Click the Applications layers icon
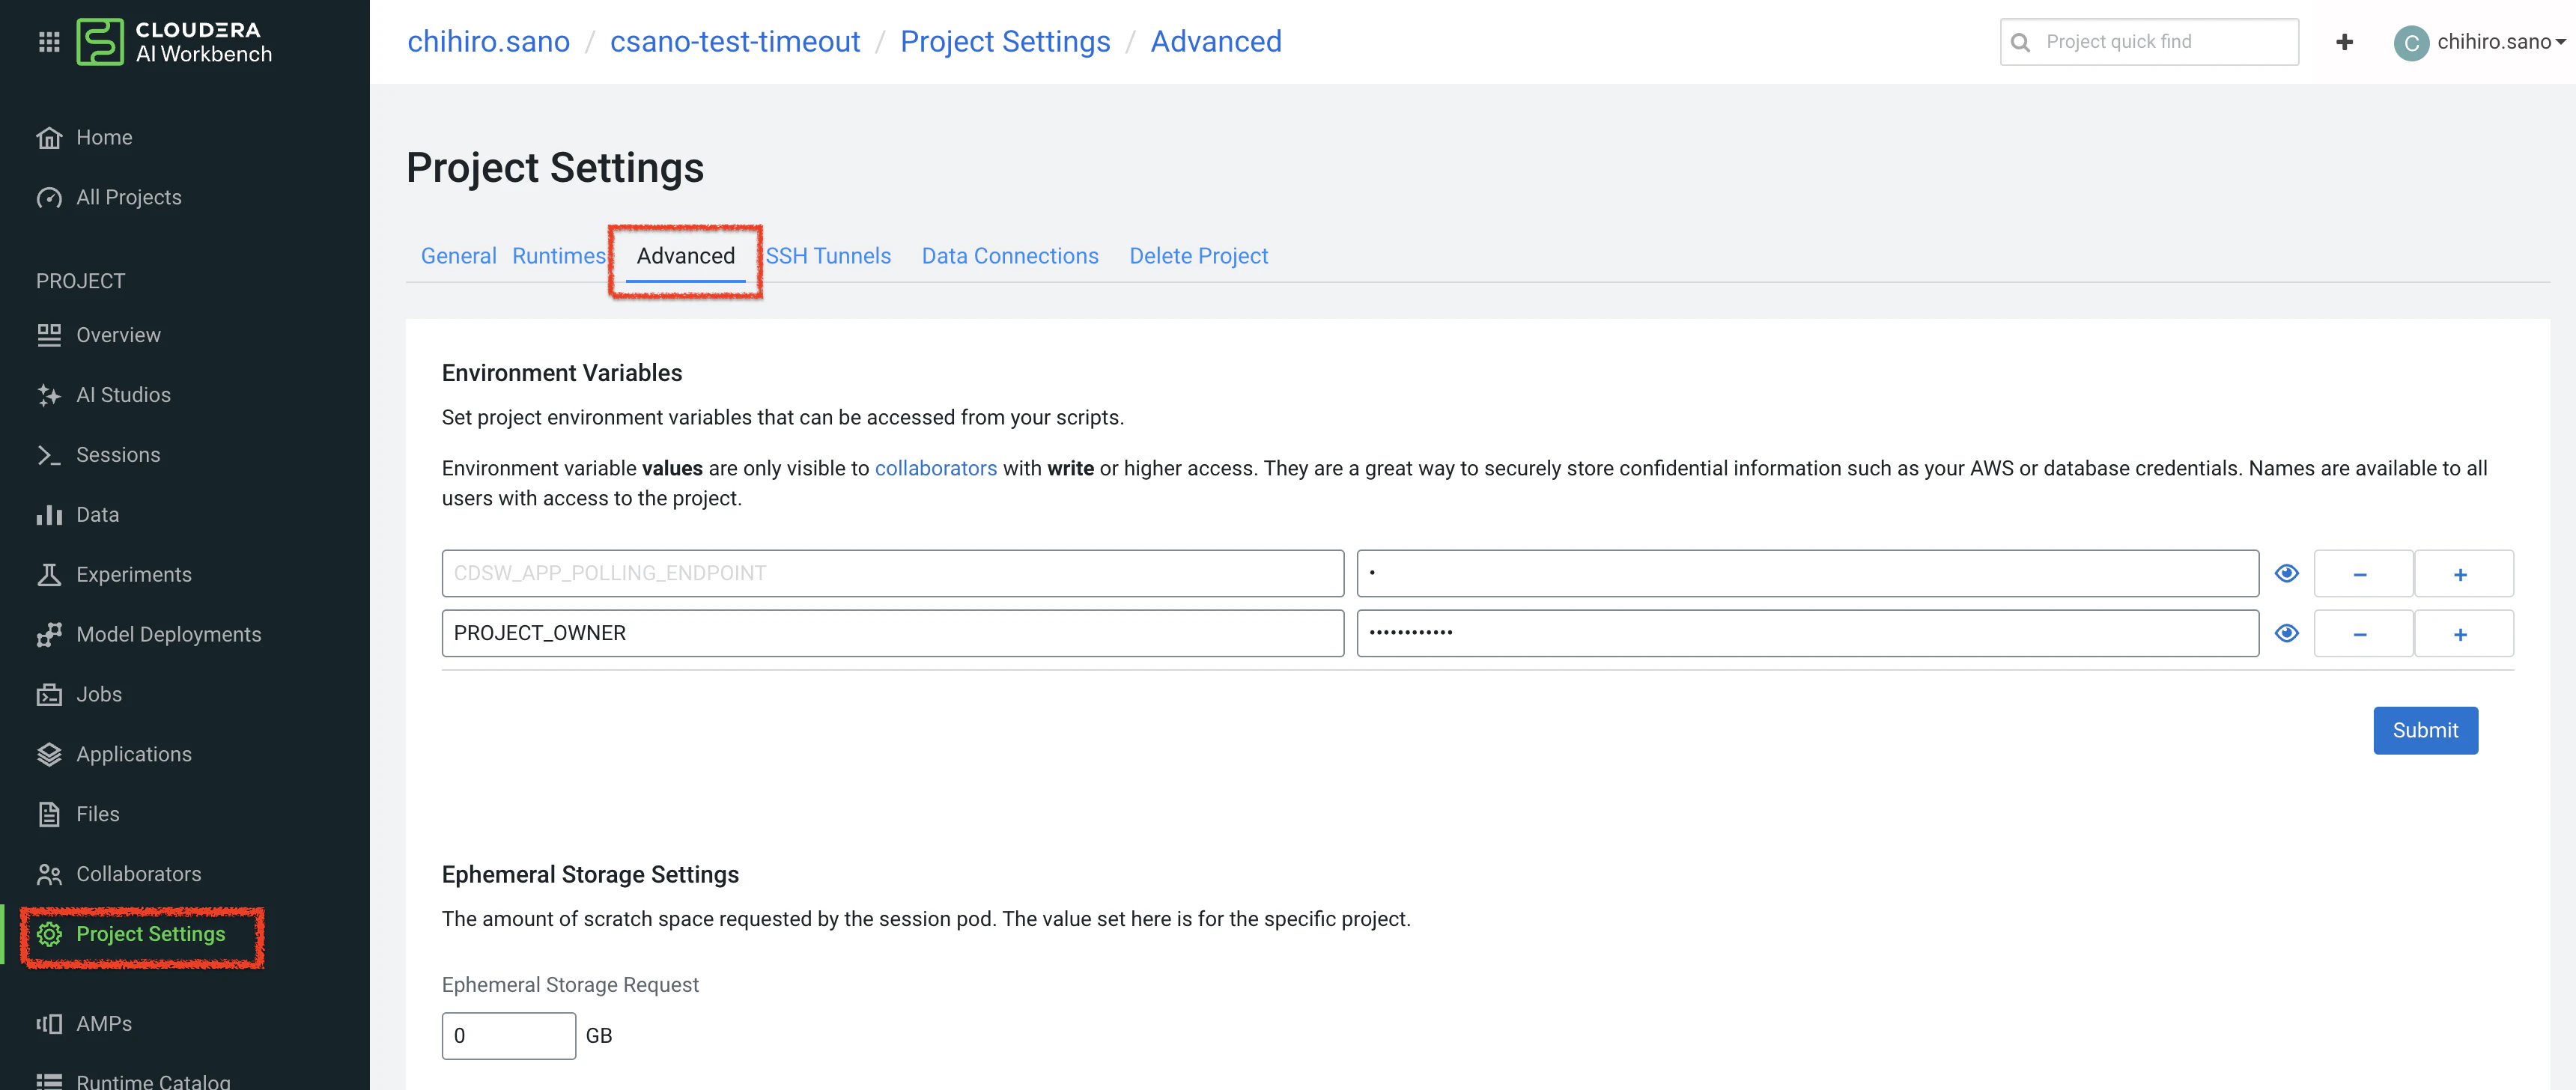The image size is (2576, 1090). click(49, 755)
